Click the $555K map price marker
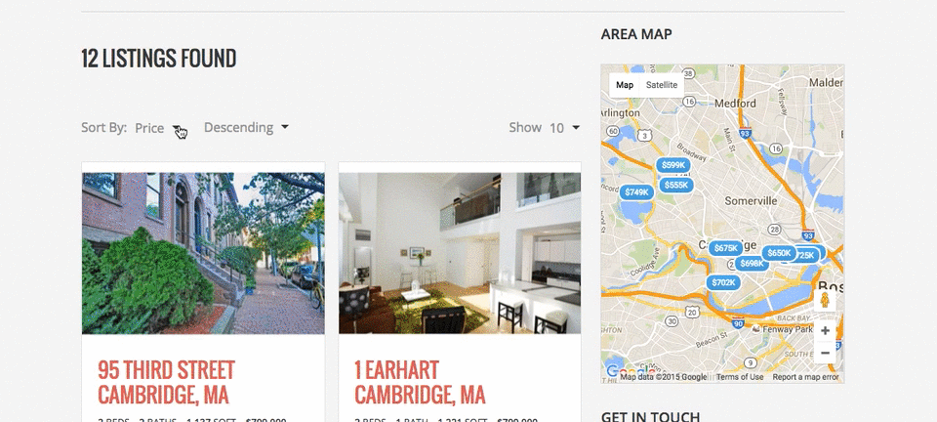The height and width of the screenshot is (422, 937). coord(676,186)
